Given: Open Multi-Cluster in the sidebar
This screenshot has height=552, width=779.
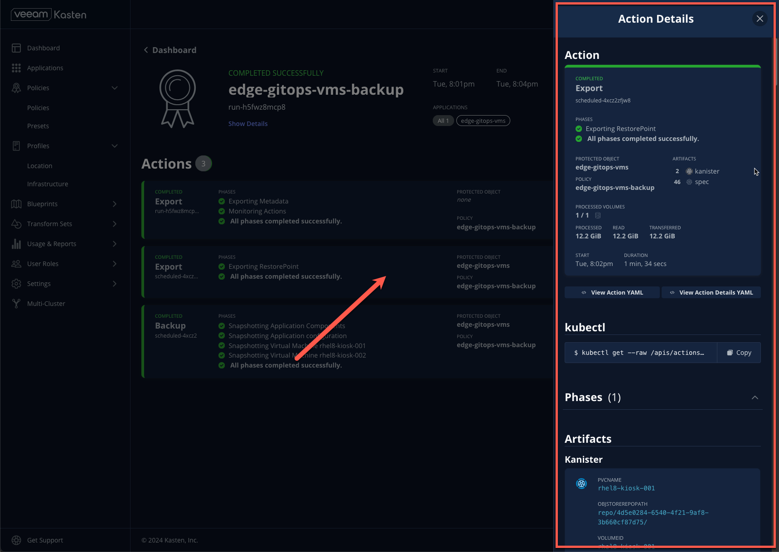Looking at the screenshot, I should point(46,304).
